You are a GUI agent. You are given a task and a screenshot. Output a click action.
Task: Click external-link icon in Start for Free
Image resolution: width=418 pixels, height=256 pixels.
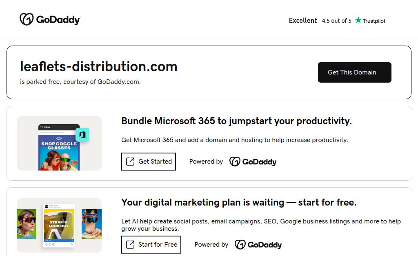click(x=130, y=245)
